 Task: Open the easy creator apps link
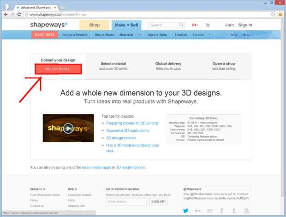point(96,167)
